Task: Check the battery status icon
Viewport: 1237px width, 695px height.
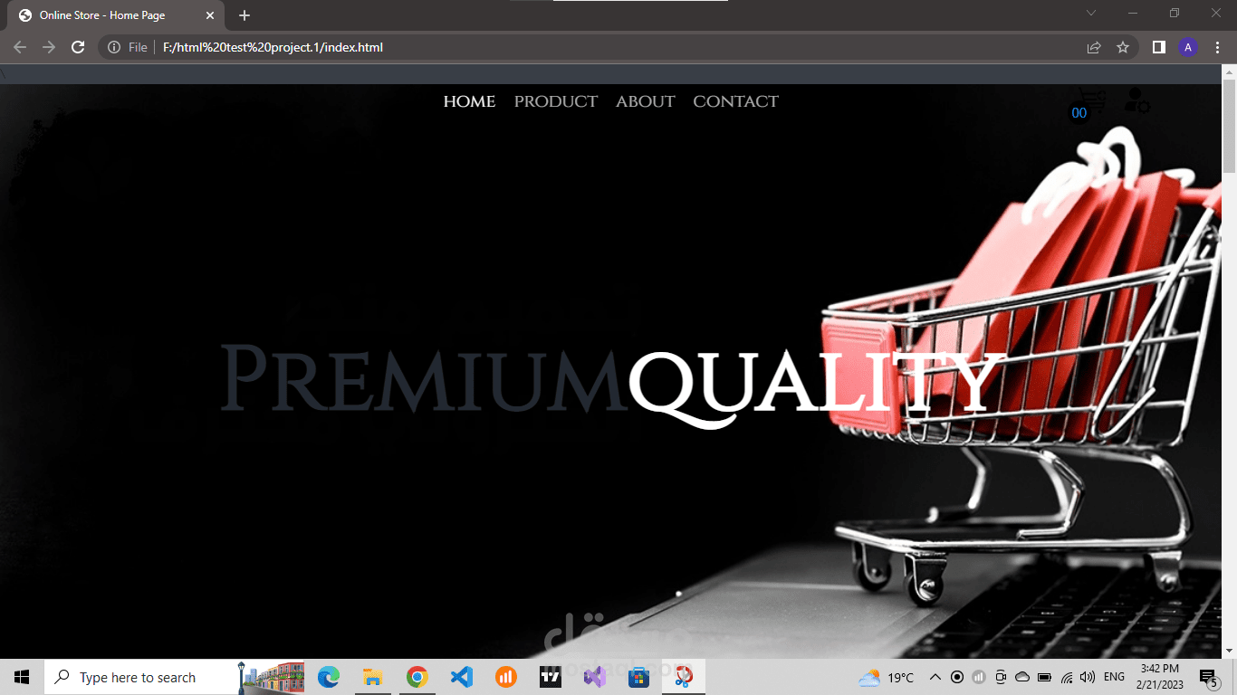Action: tap(1043, 677)
